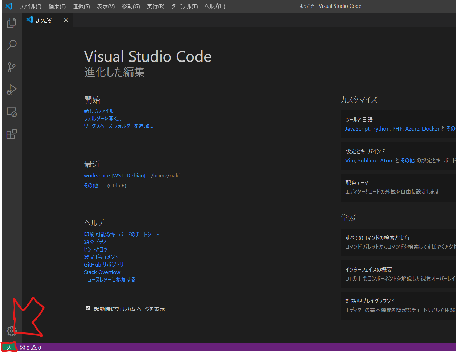Open the 表示(V) menu
The height and width of the screenshot is (353, 456).
click(x=106, y=6)
